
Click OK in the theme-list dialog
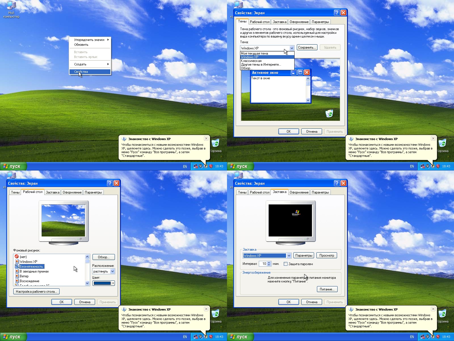[289, 132]
